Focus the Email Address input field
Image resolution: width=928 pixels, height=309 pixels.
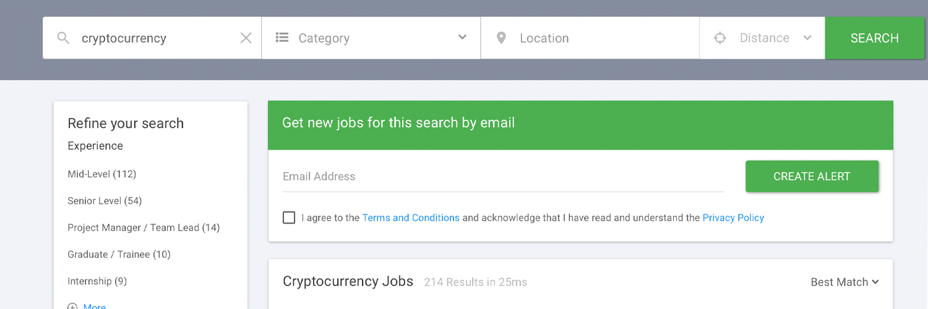pyautogui.click(x=502, y=177)
